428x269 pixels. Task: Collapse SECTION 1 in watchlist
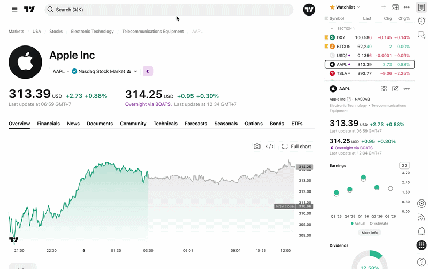[332, 29]
